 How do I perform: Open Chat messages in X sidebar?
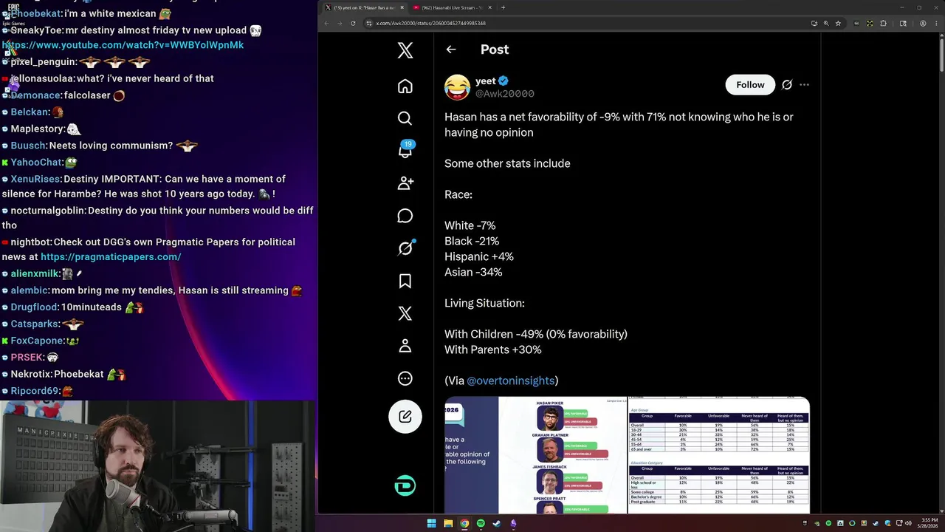pos(405,216)
